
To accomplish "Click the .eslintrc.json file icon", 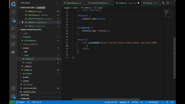I will tap(21, 92).
